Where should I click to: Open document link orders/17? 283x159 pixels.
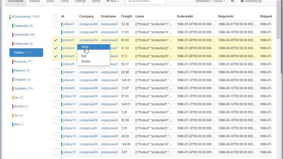pyautogui.click(x=69, y=152)
